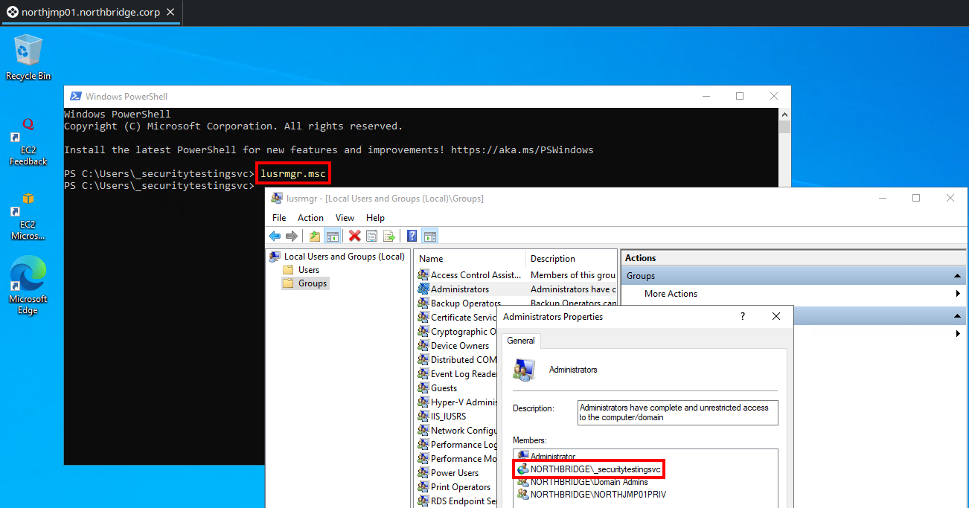
Task: Click the lusrmgr window title bar icon
Action: [x=277, y=198]
